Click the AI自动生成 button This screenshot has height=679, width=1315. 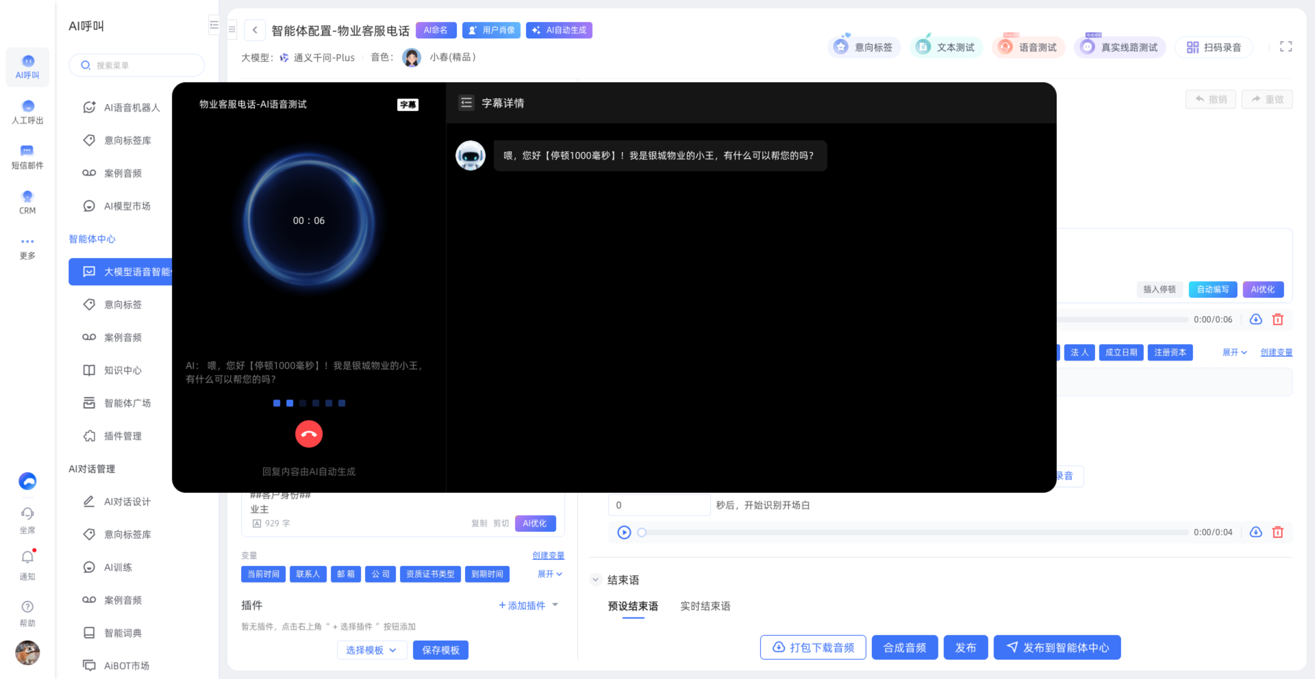pyautogui.click(x=559, y=30)
